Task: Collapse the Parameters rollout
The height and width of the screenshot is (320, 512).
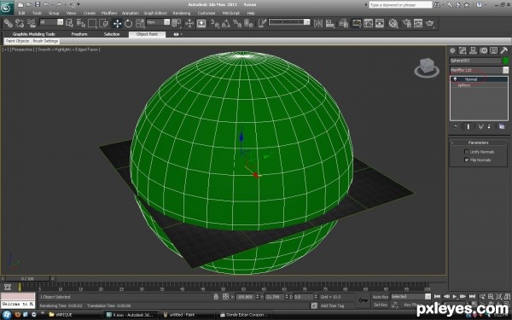Action: point(478,143)
